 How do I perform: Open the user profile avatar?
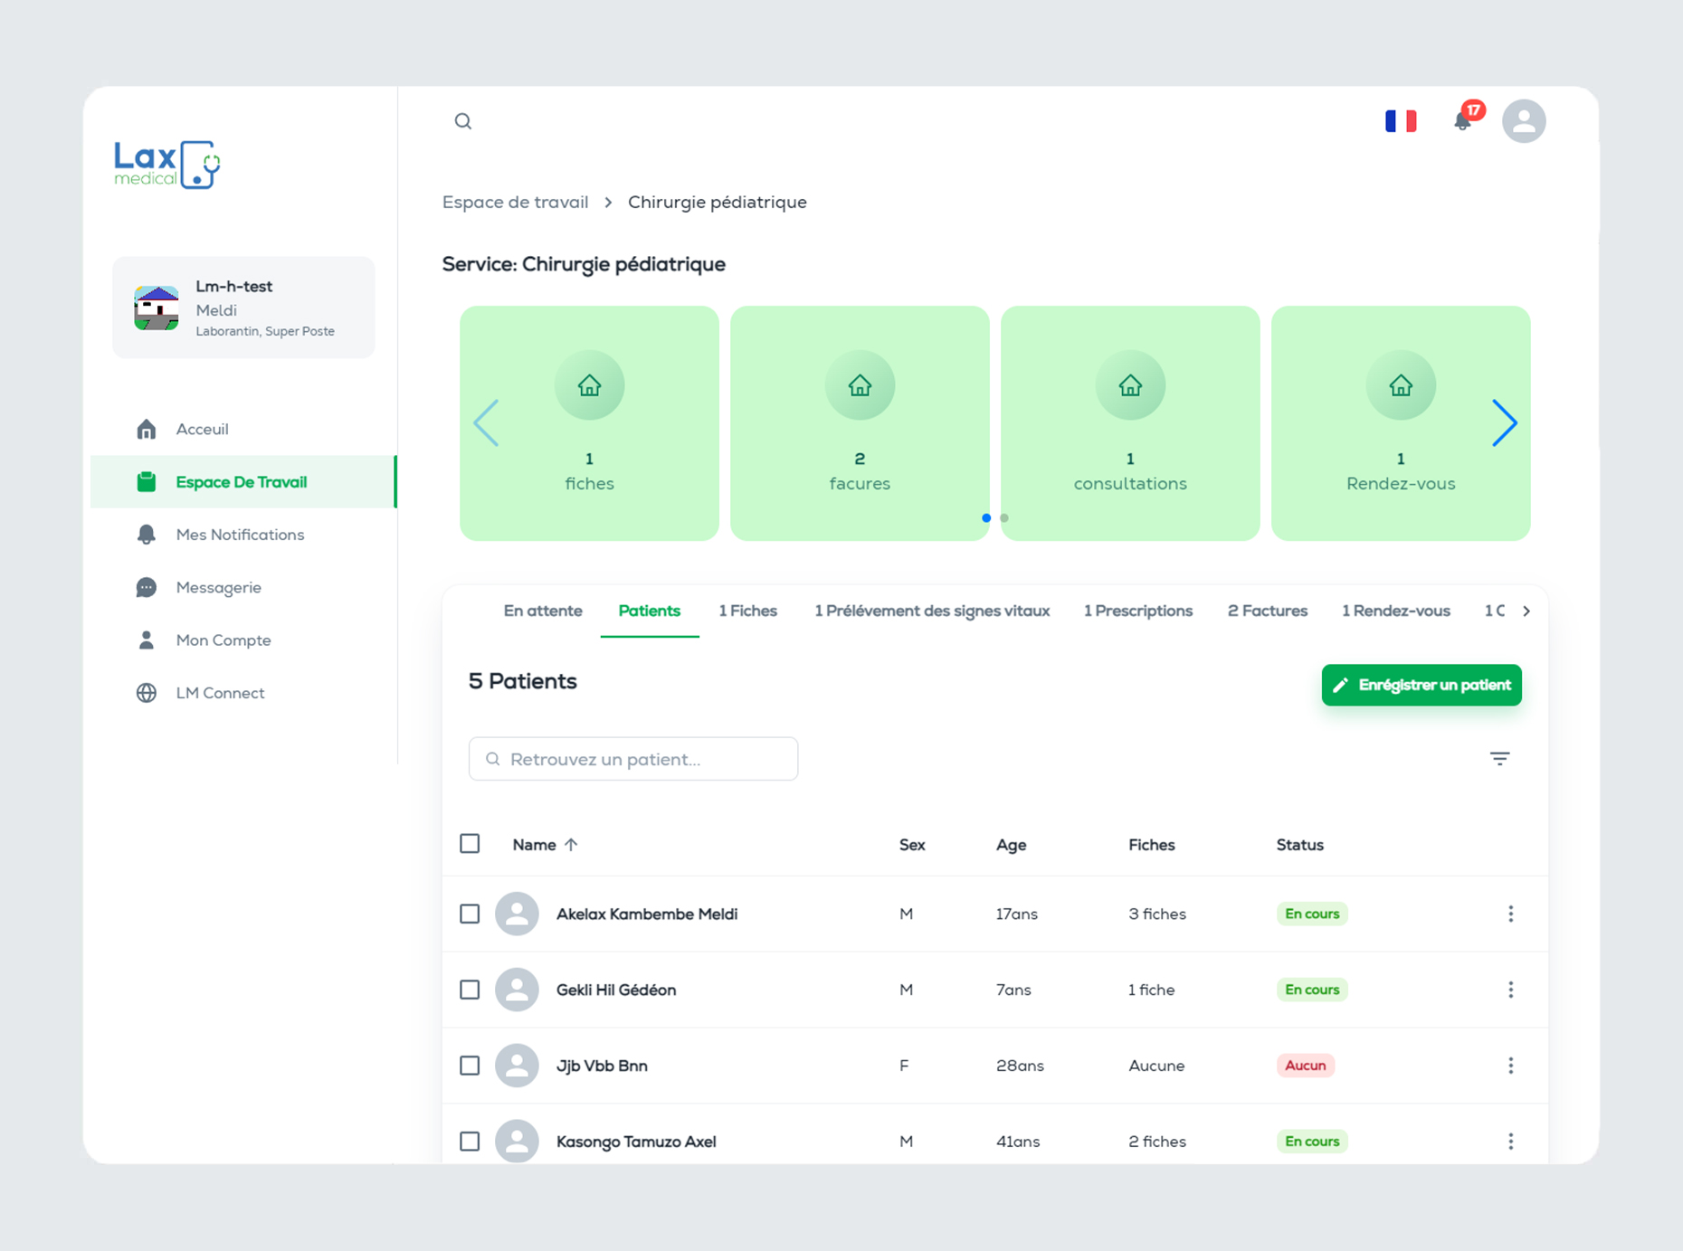click(1523, 121)
